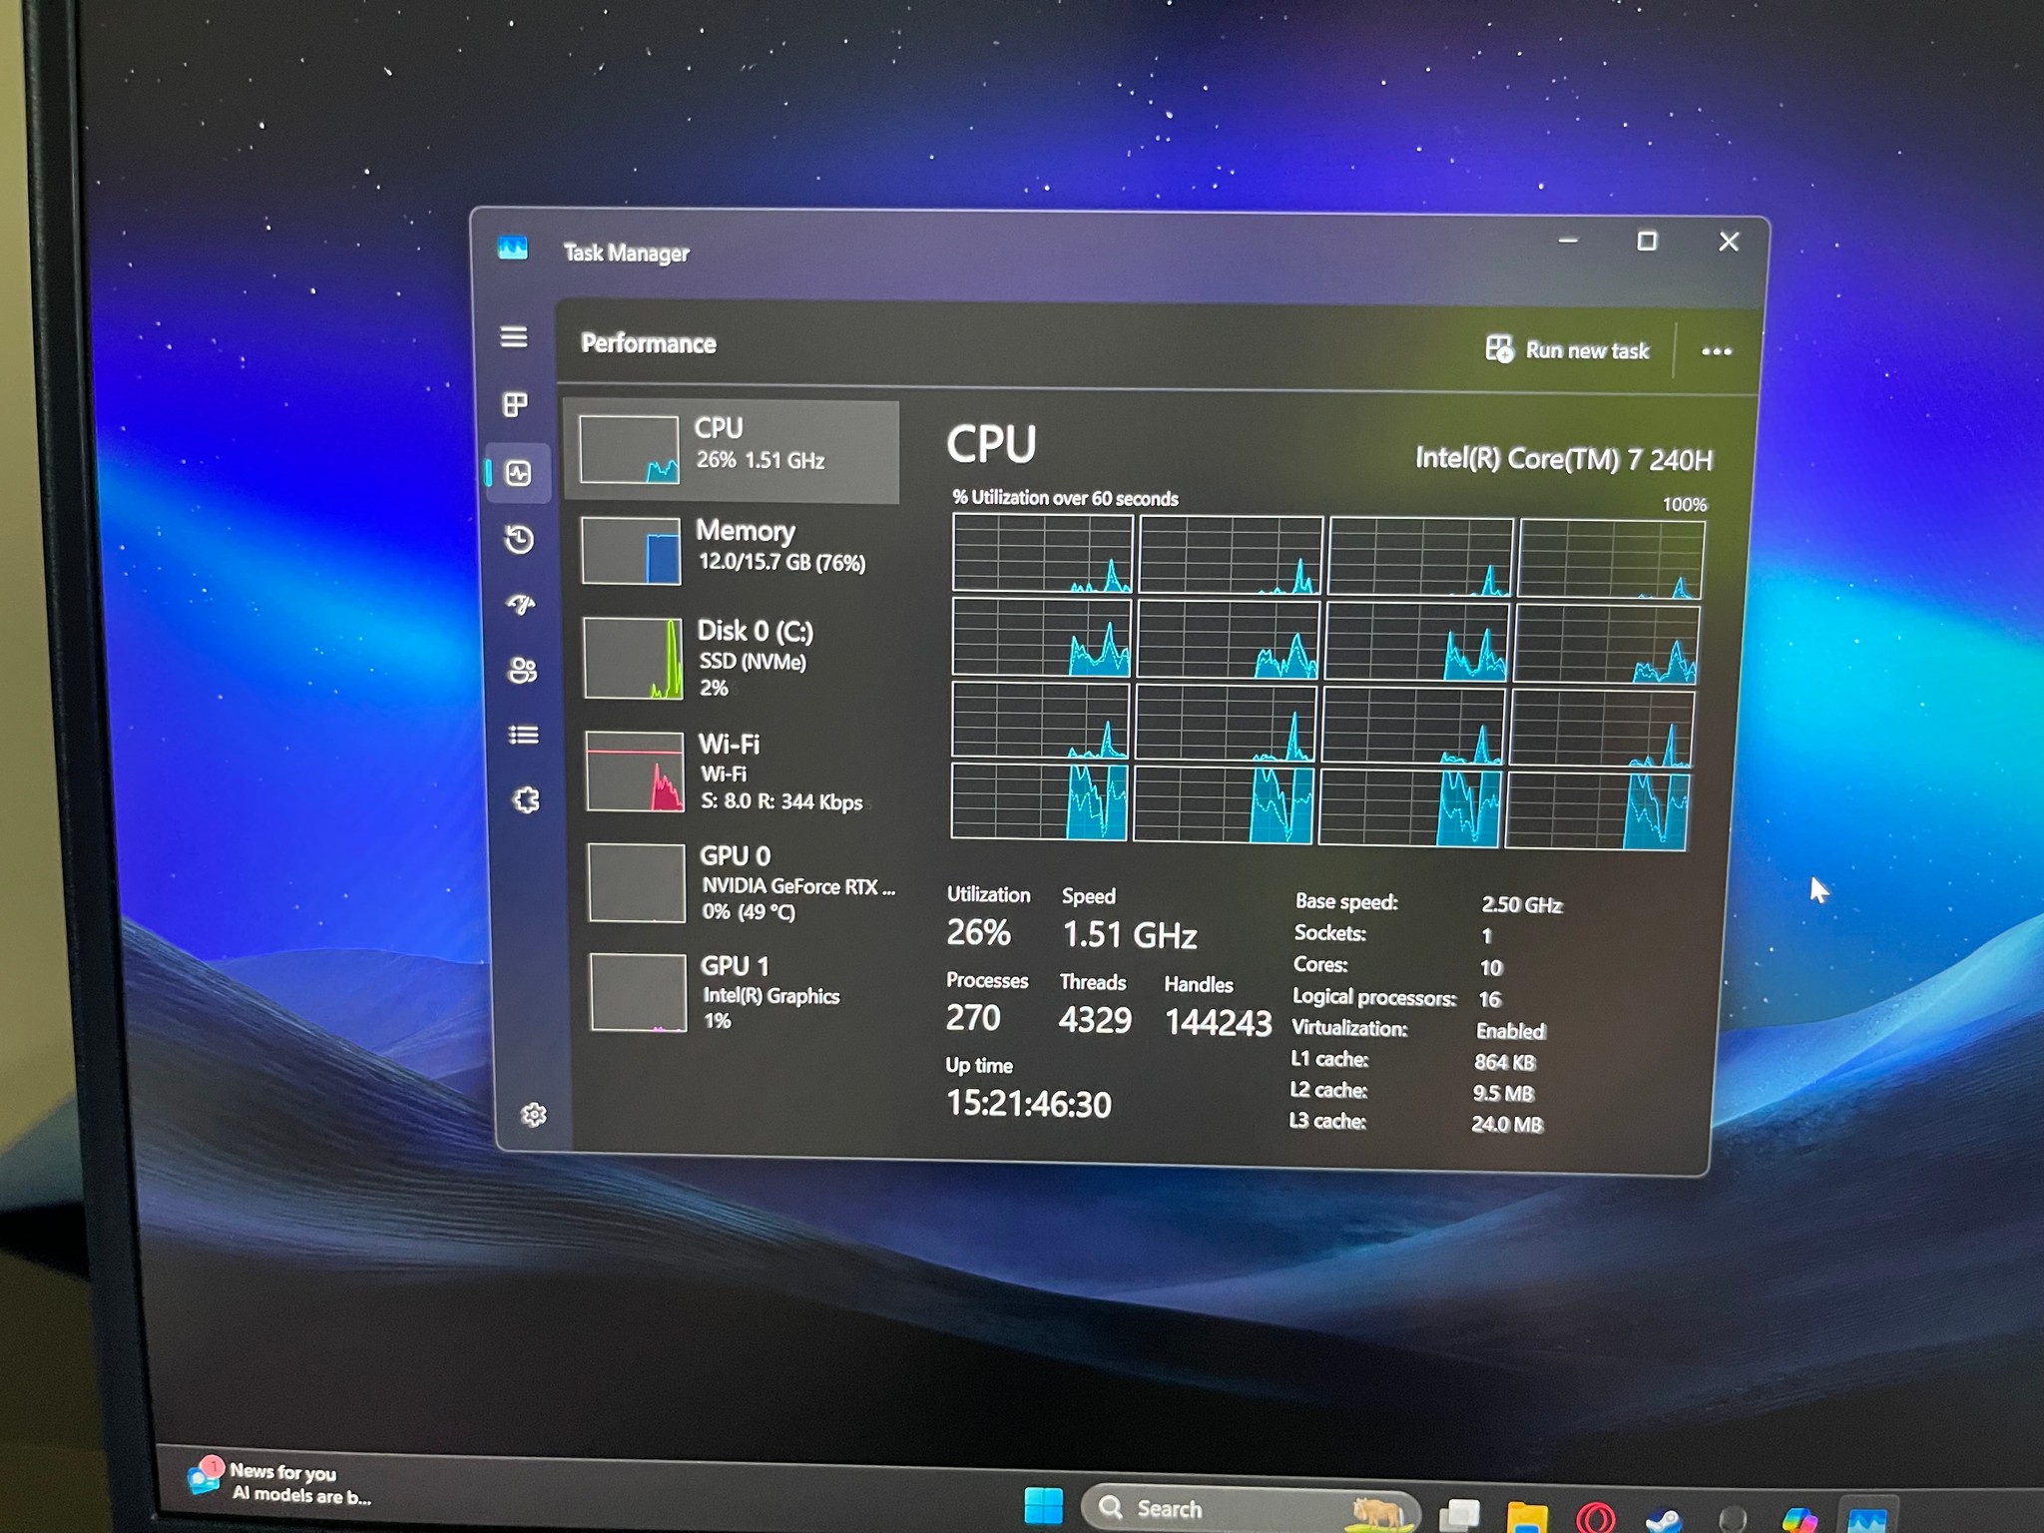The height and width of the screenshot is (1533, 2044).
Task: Open File Explorer from the taskbar
Action: click(x=1526, y=1517)
